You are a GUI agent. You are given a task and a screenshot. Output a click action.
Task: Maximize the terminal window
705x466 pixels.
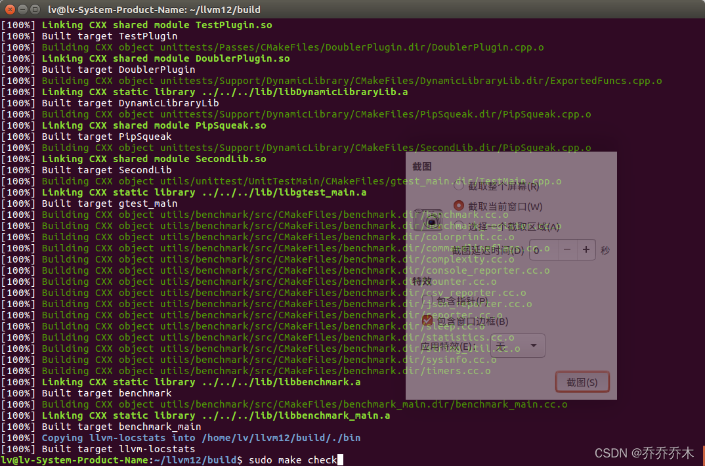tap(35, 9)
